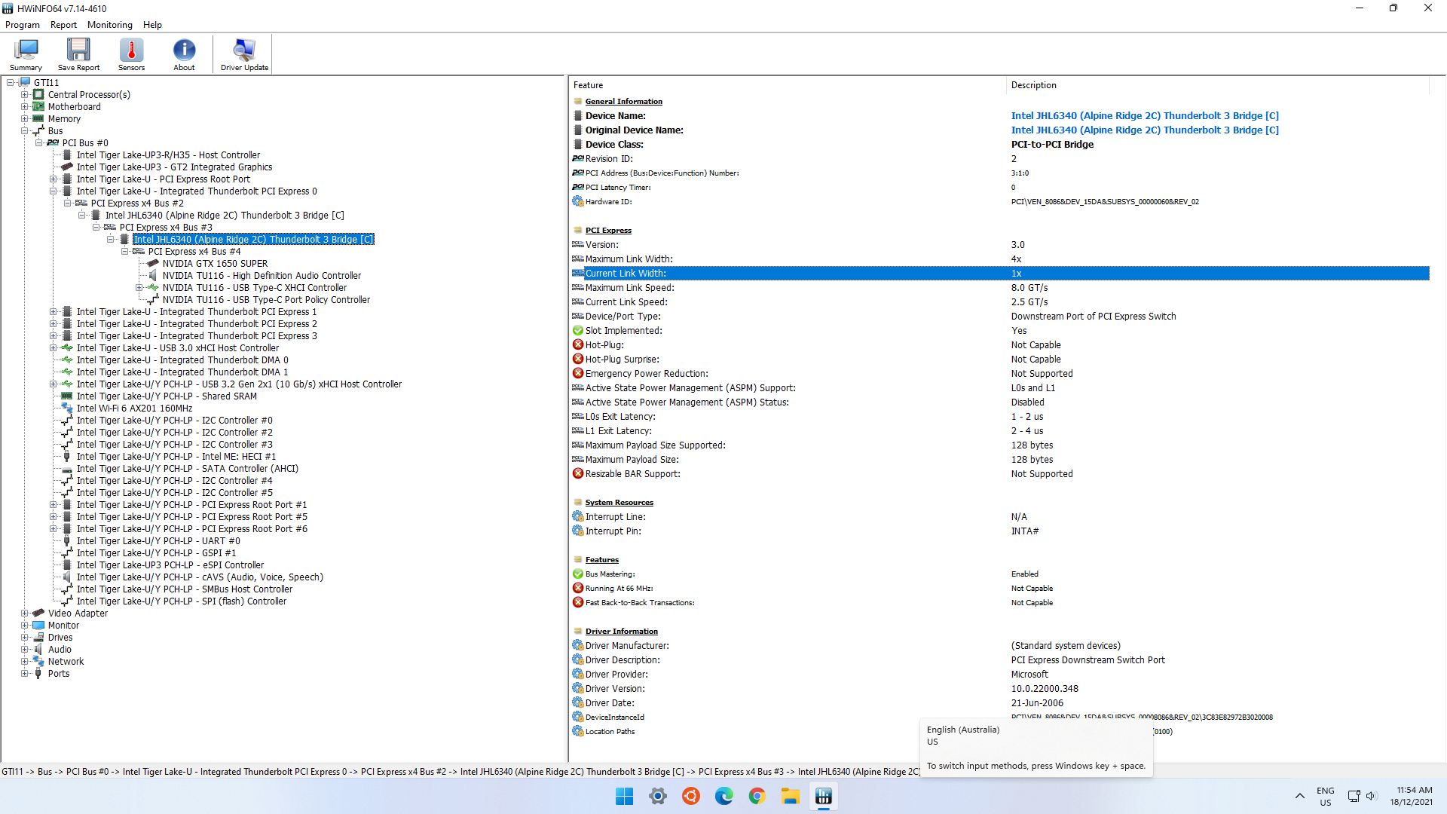
Task: Expand the Network tree node
Action: (x=24, y=662)
